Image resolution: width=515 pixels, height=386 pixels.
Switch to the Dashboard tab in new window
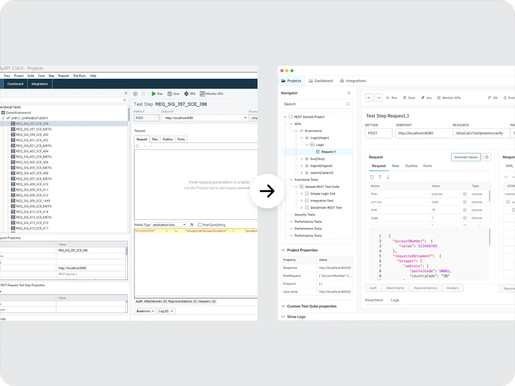pyautogui.click(x=321, y=81)
